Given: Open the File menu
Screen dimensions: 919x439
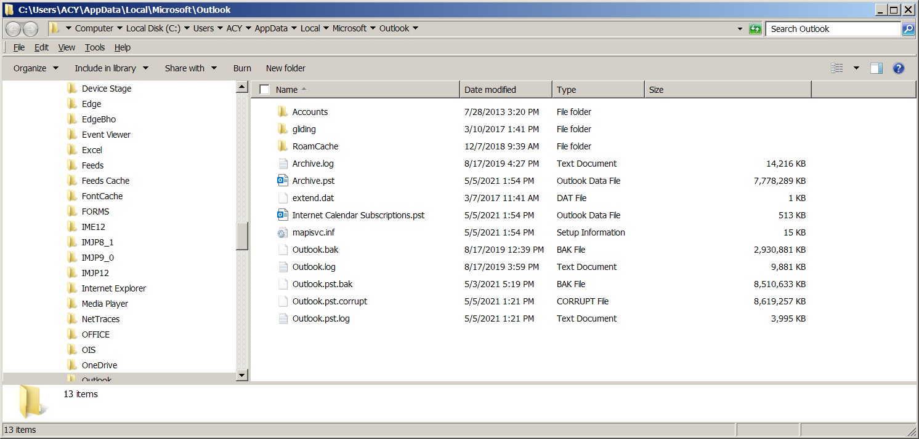Looking at the screenshot, I should point(19,47).
